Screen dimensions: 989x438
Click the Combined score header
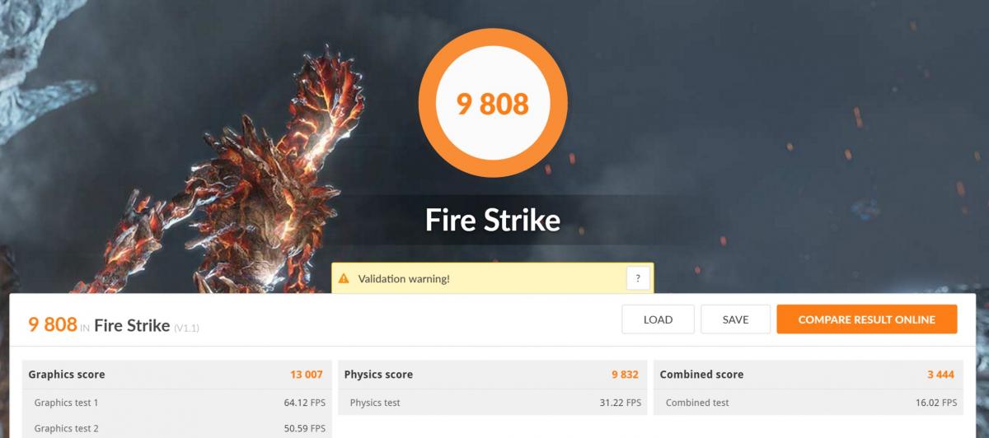click(701, 375)
